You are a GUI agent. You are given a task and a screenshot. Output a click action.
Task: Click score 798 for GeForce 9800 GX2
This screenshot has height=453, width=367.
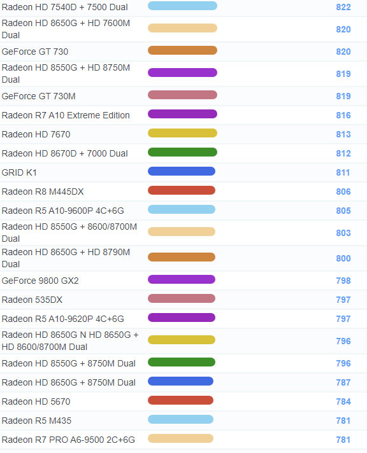[343, 281]
